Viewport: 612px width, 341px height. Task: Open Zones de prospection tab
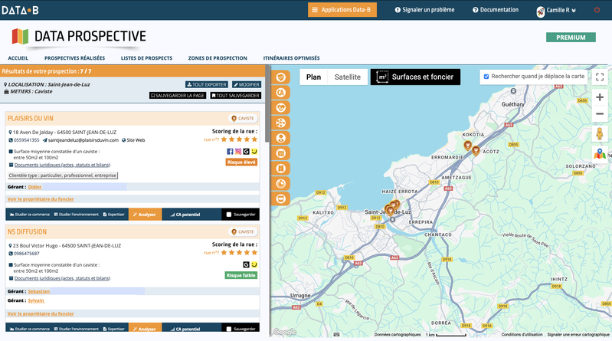tap(218, 58)
